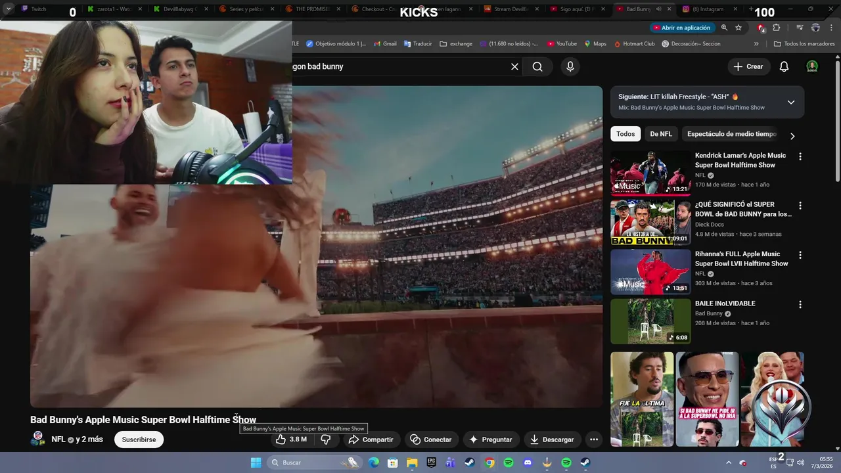Open options for Kendrick Lamar's video
Viewport: 841px width, 473px height.
(x=800, y=156)
